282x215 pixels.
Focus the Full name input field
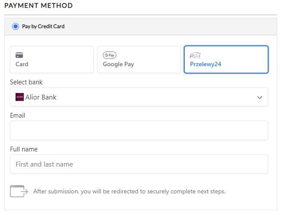click(139, 164)
